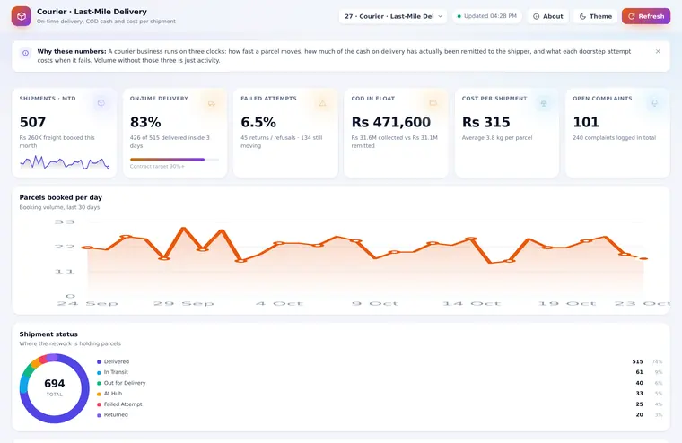Select the 6.5% failed attempts value
This screenshot has height=443, width=682.
click(258, 122)
